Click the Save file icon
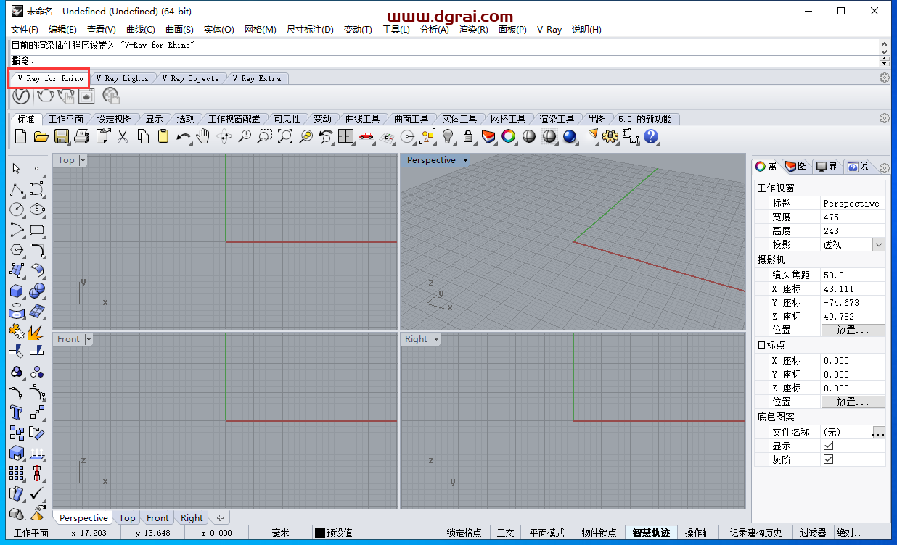Image resolution: width=897 pixels, height=545 pixels. [x=62, y=136]
